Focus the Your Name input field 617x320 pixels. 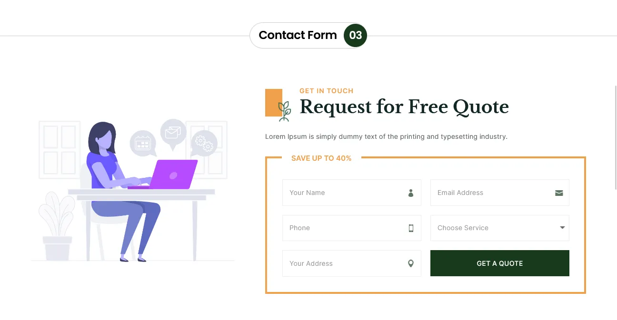pos(343,193)
